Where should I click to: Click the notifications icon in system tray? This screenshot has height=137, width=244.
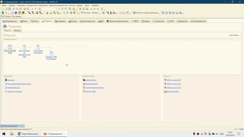coord(239,134)
